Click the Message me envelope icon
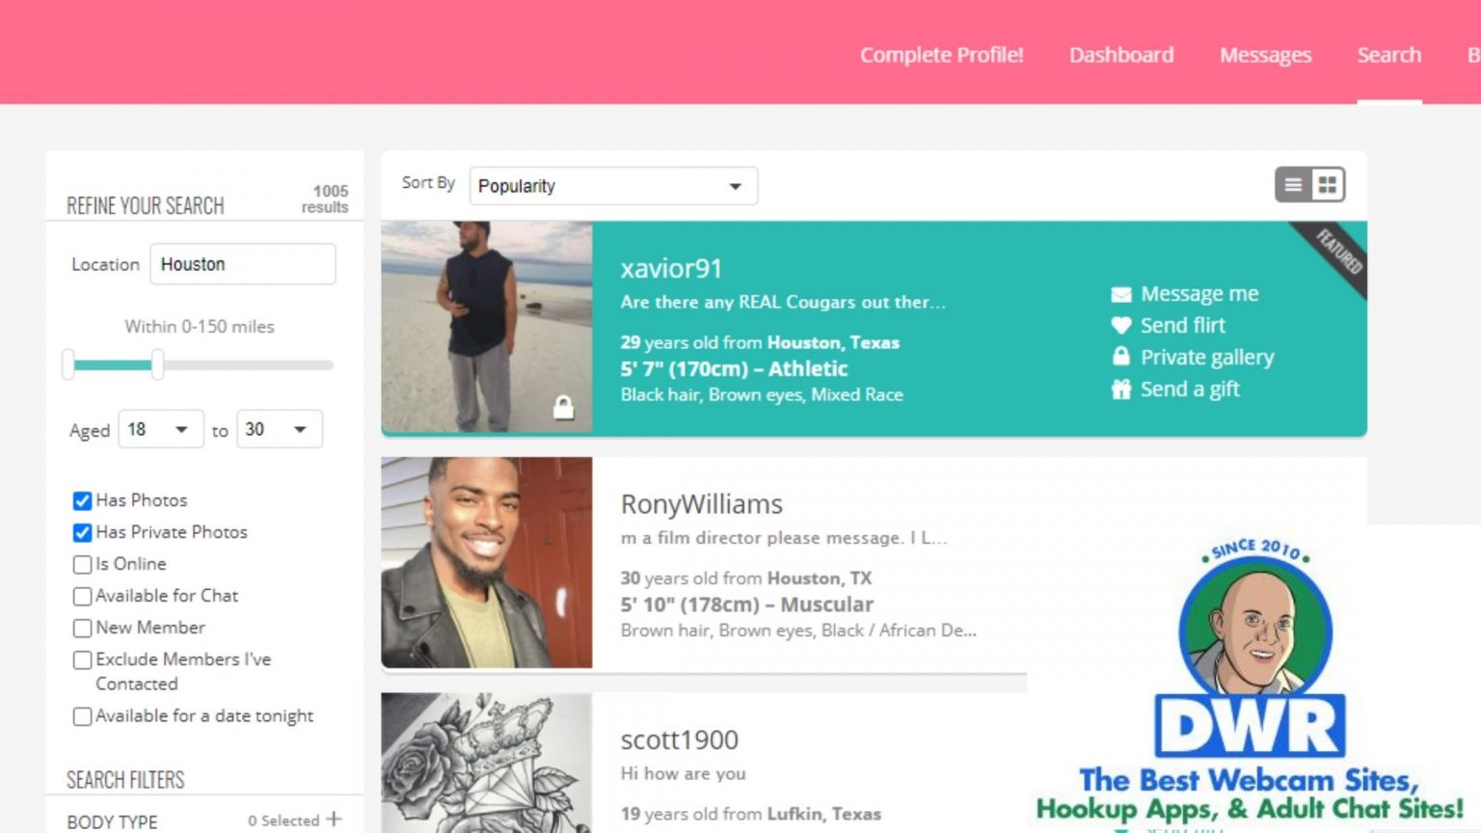The height and width of the screenshot is (833, 1481). click(1120, 294)
